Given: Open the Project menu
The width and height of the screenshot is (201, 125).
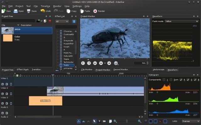Looking at the screenshot, I should click(19, 6).
